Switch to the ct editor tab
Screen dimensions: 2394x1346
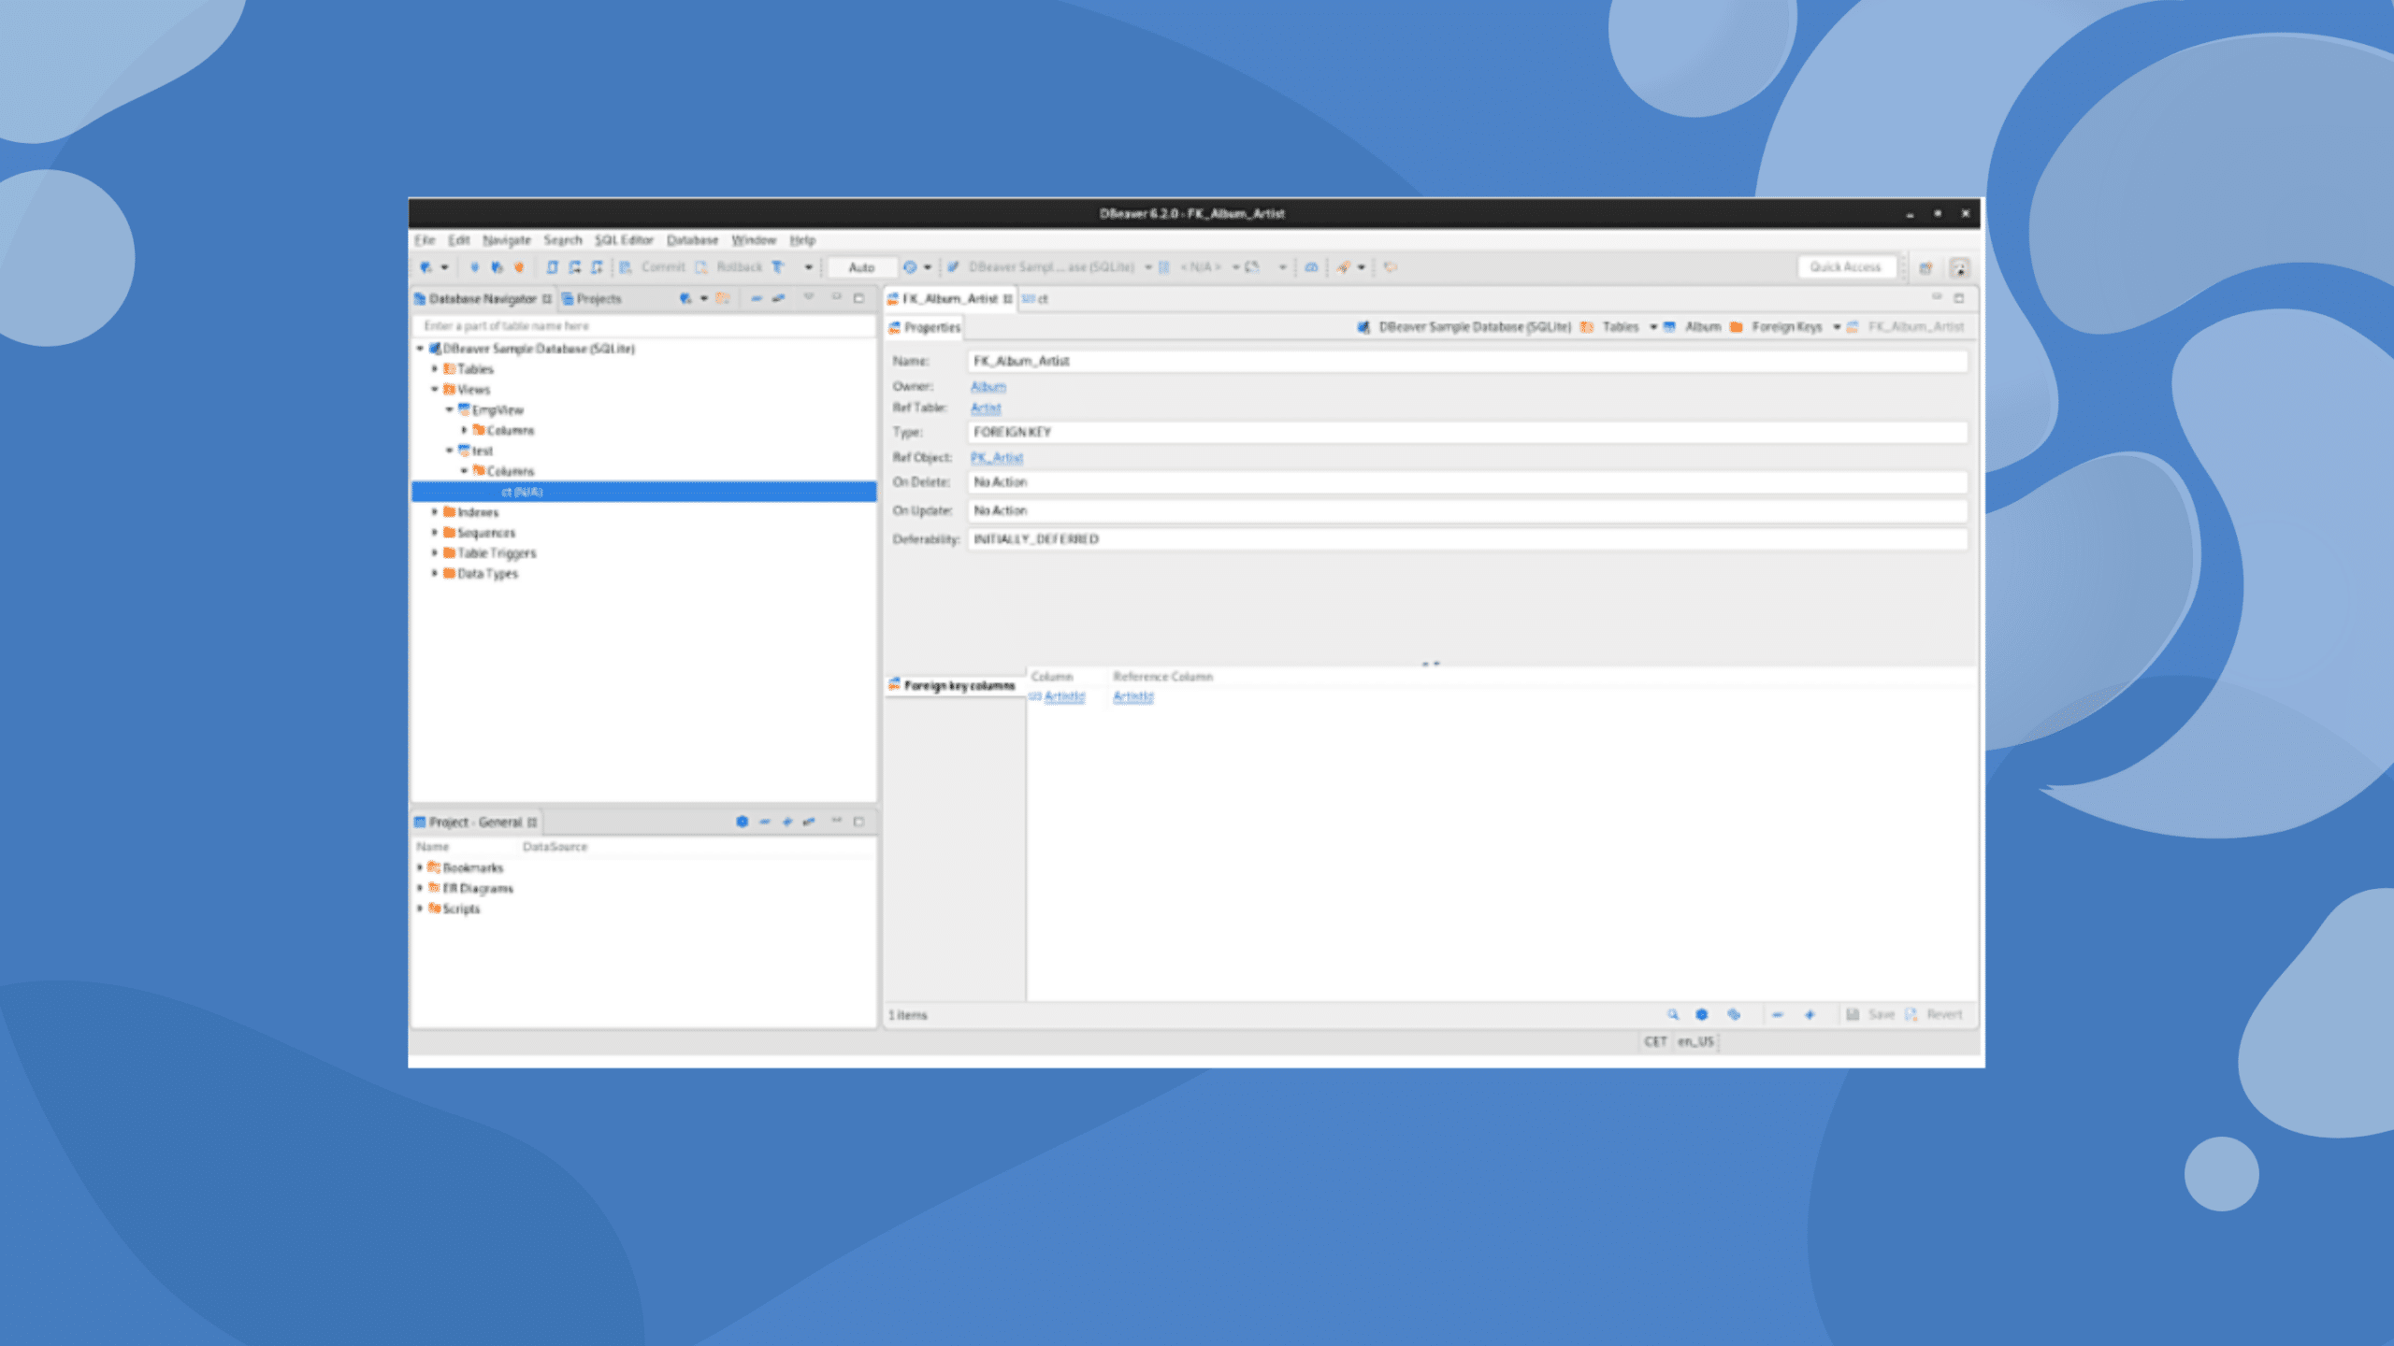pos(1035,299)
